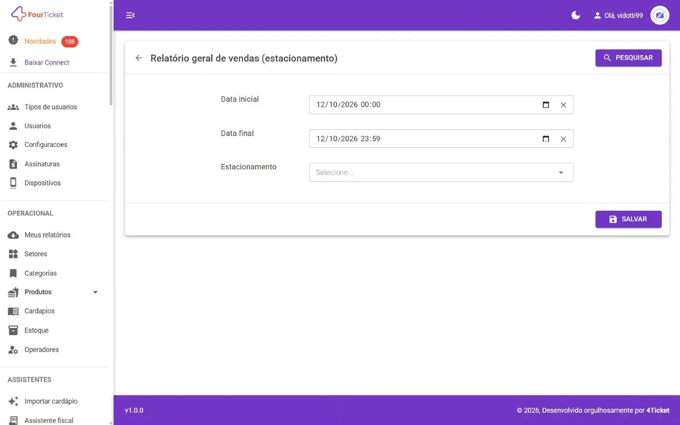The height and width of the screenshot is (425, 680).
Task: Expand the Produtos submenu arrow
Action: coord(95,292)
